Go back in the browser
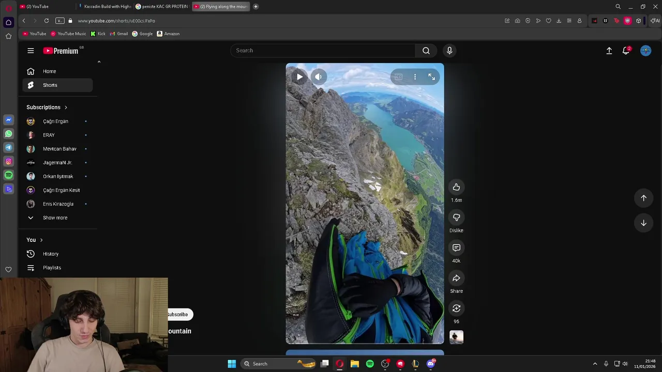Screen dimensions: 662x372 coord(24,21)
